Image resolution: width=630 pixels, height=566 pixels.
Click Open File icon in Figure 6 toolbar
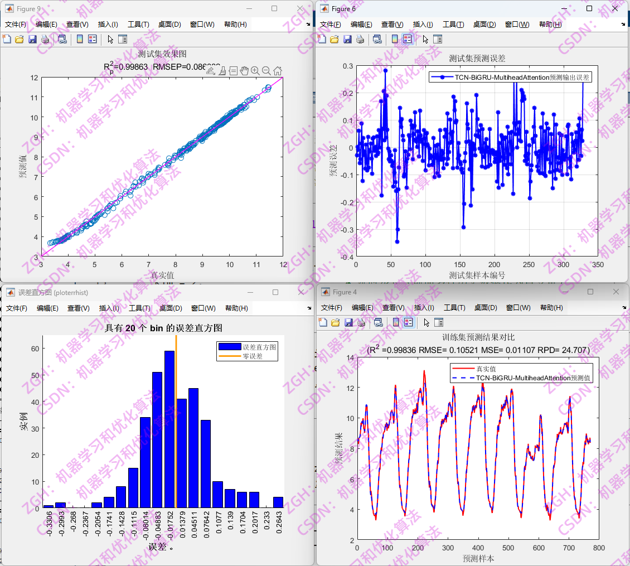tap(335, 39)
